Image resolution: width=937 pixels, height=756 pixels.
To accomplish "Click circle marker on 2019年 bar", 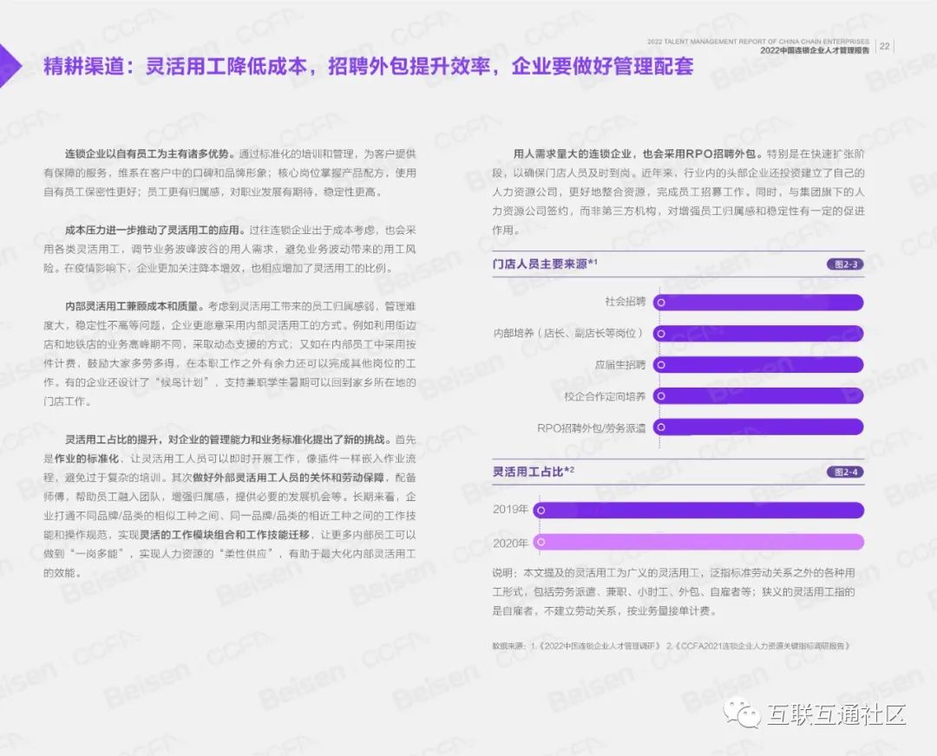I will pyautogui.click(x=541, y=510).
